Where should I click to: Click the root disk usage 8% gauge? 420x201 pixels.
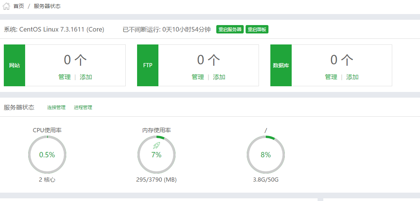tap(266, 155)
